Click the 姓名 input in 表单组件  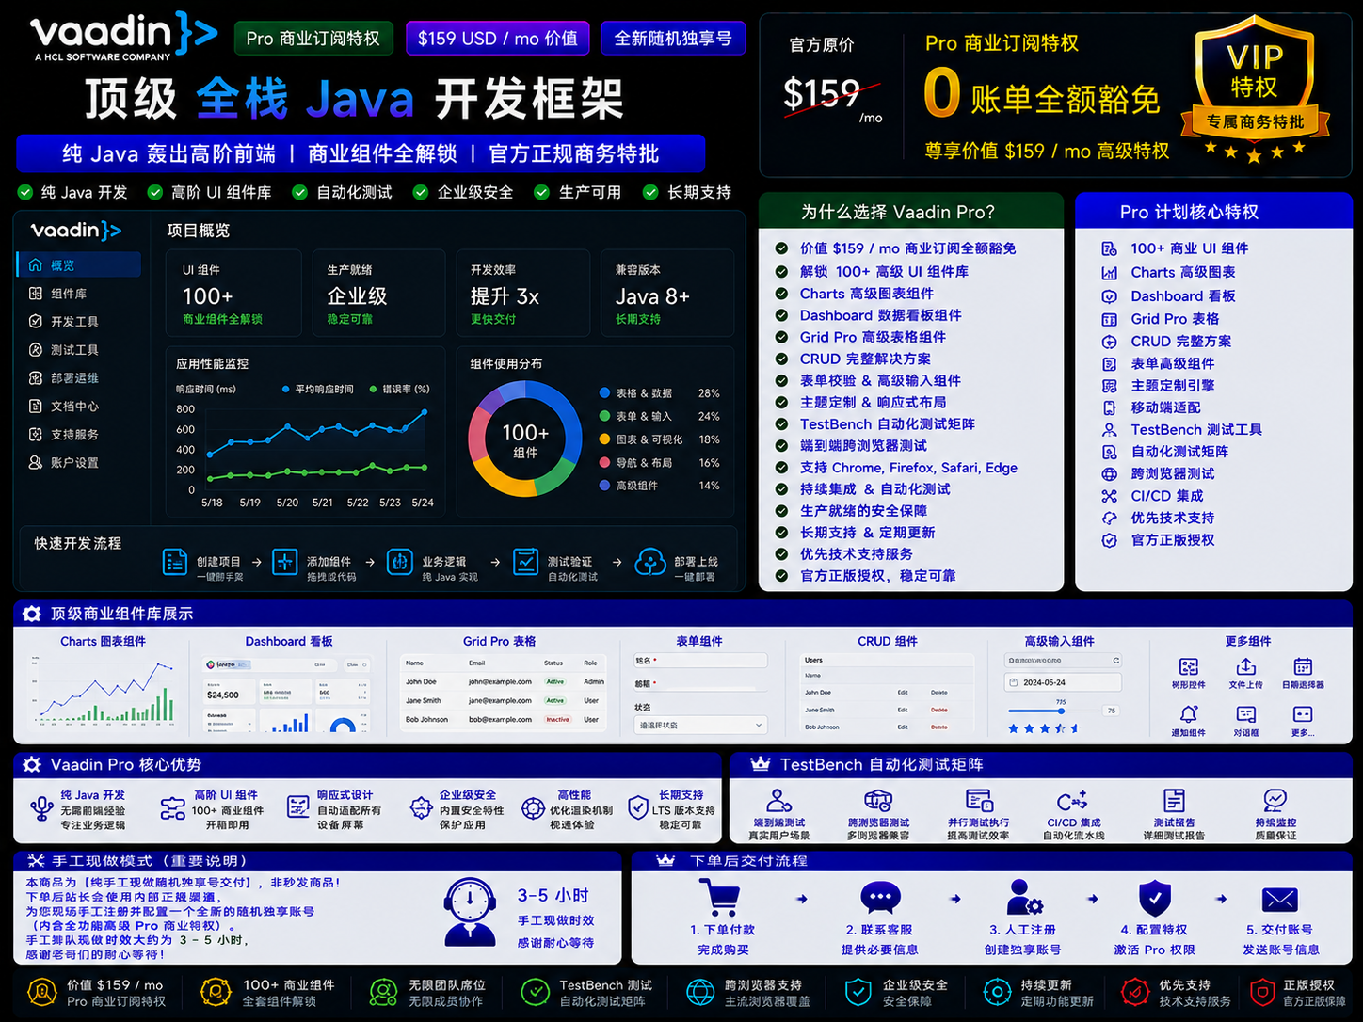pyautogui.click(x=700, y=661)
